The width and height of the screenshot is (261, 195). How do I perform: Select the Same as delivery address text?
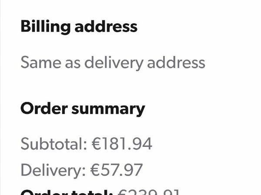point(113,63)
